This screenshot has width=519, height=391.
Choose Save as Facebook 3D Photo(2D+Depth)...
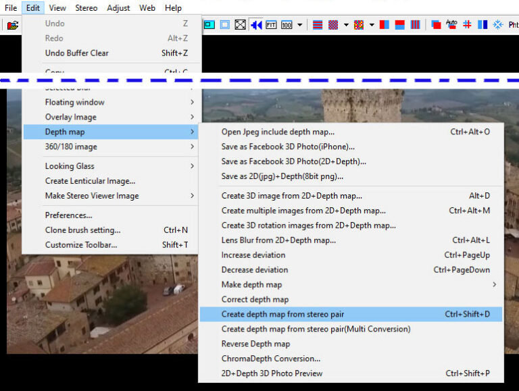point(351,161)
